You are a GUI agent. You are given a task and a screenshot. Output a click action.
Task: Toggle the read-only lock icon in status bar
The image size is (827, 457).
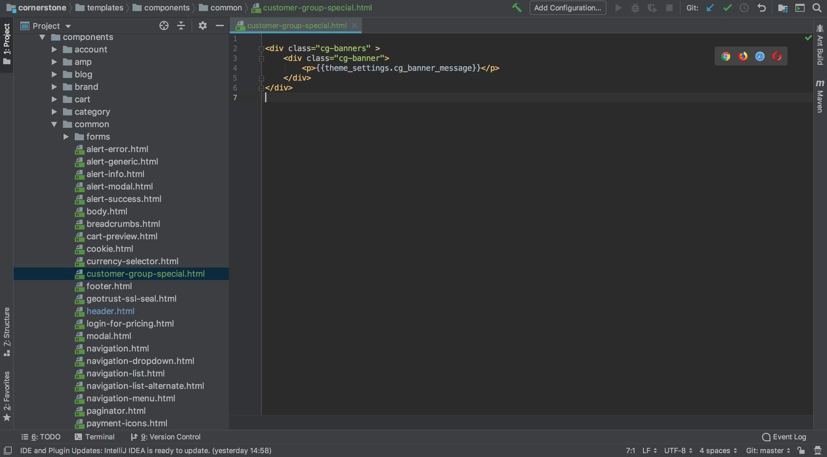pyautogui.click(x=801, y=451)
